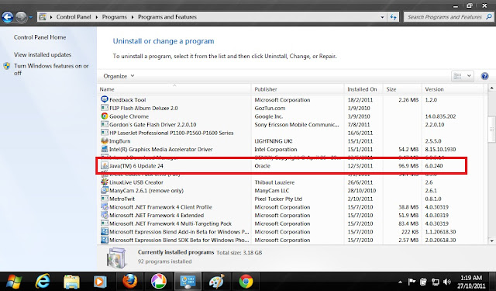Click Sony Ericsson Mobile Communic... publisher cell
496x291 pixels.
[296, 124]
